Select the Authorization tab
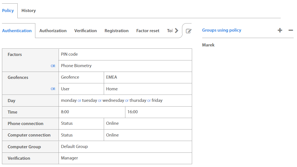 click(53, 31)
